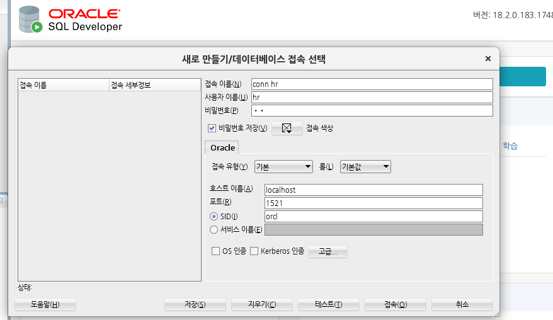Click the teal button in the background window

(x=523, y=77)
